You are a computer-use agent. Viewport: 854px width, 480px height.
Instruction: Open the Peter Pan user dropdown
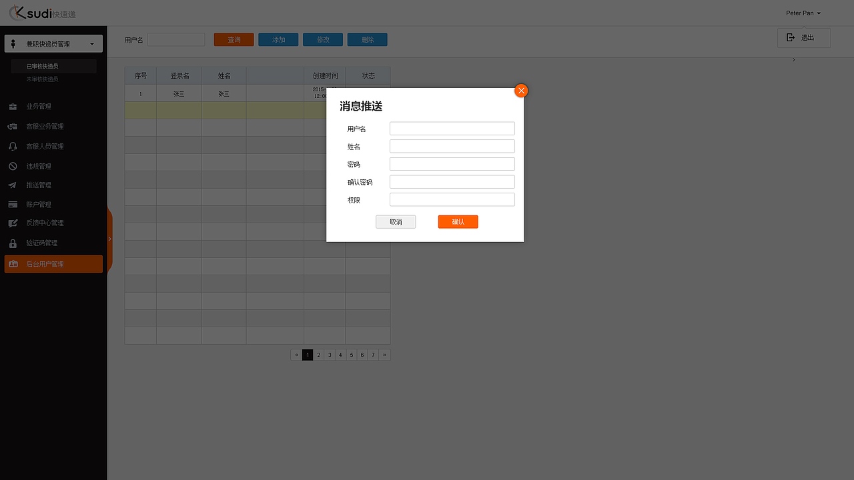pyautogui.click(x=803, y=13)
